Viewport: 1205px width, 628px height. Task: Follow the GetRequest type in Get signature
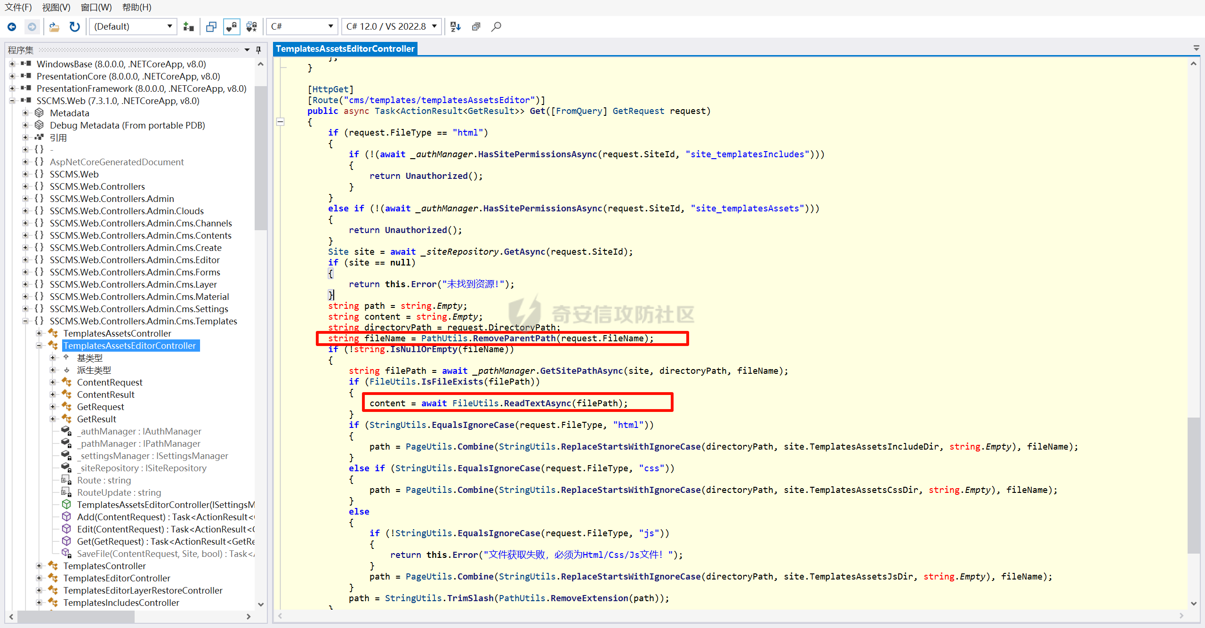click(638, 111)
